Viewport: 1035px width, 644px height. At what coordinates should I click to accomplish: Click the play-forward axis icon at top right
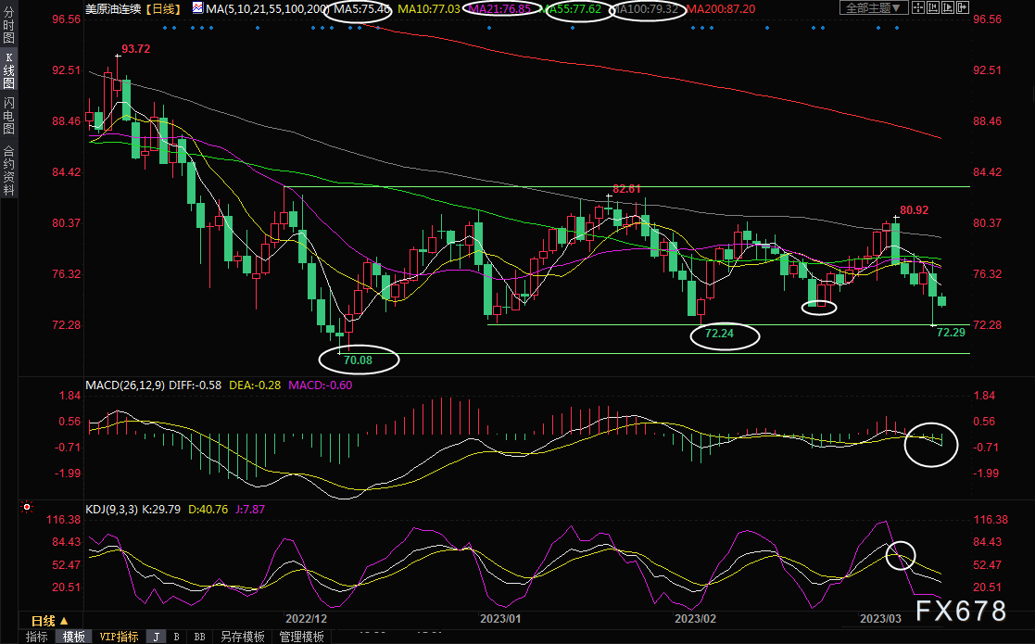(948, 8)
